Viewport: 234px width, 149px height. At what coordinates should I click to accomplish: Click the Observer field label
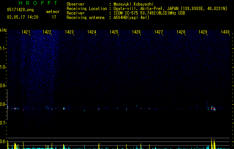(x=76, y=4)
